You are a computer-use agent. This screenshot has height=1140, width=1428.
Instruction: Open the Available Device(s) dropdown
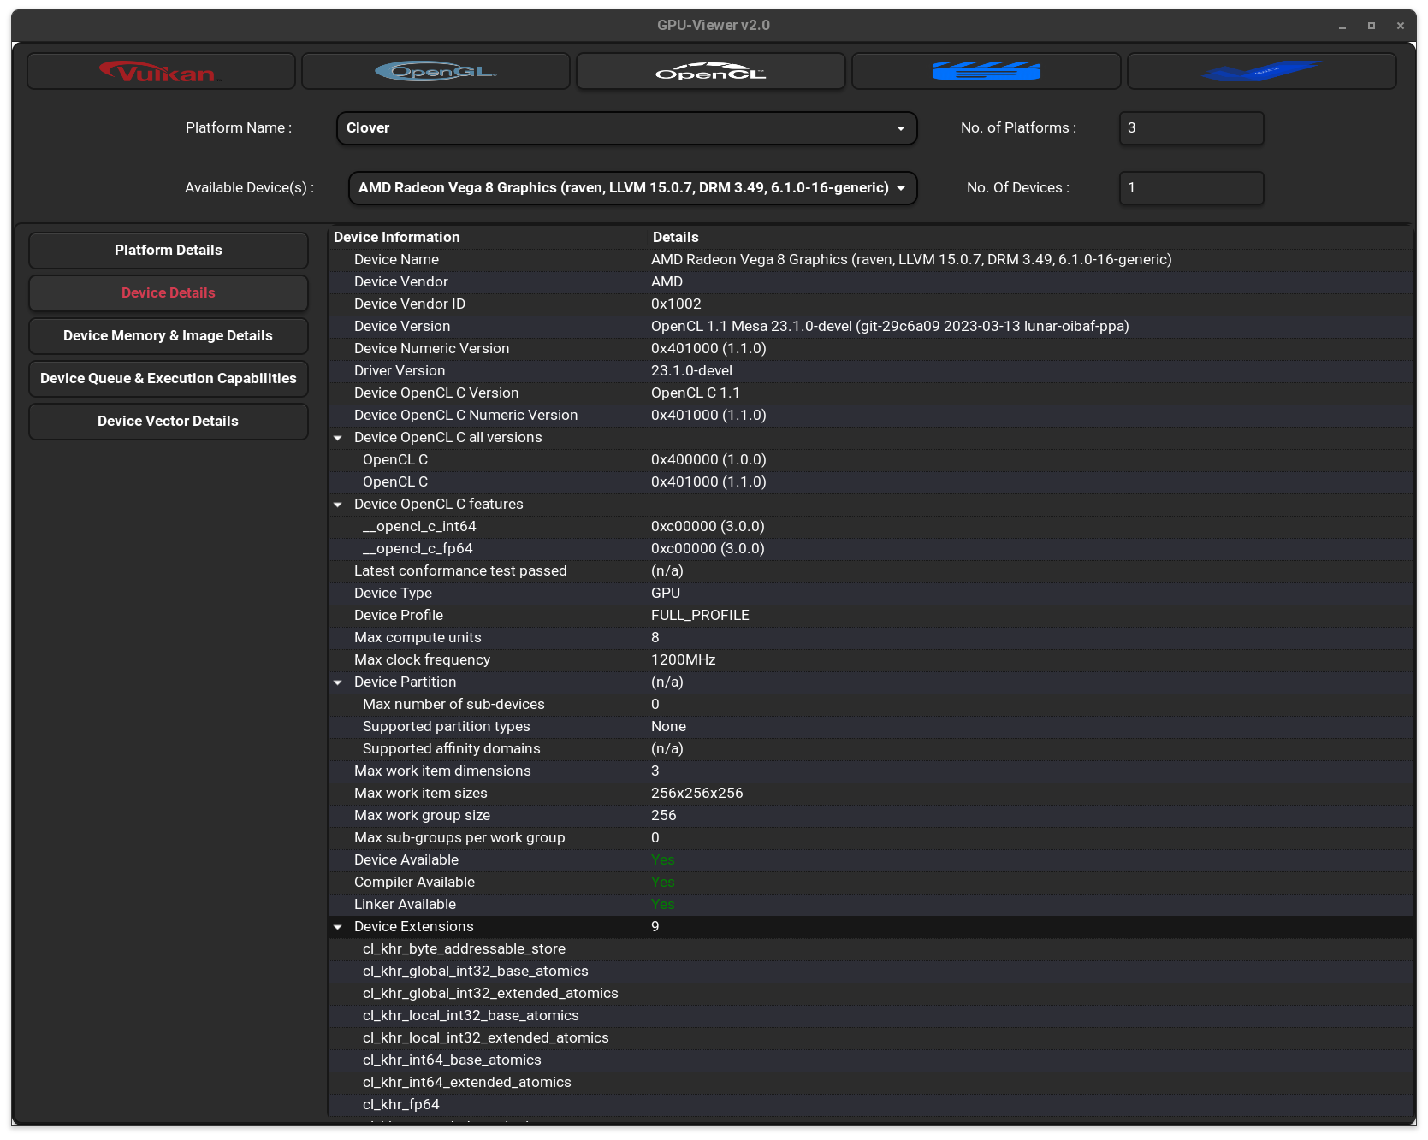[632, 188]
